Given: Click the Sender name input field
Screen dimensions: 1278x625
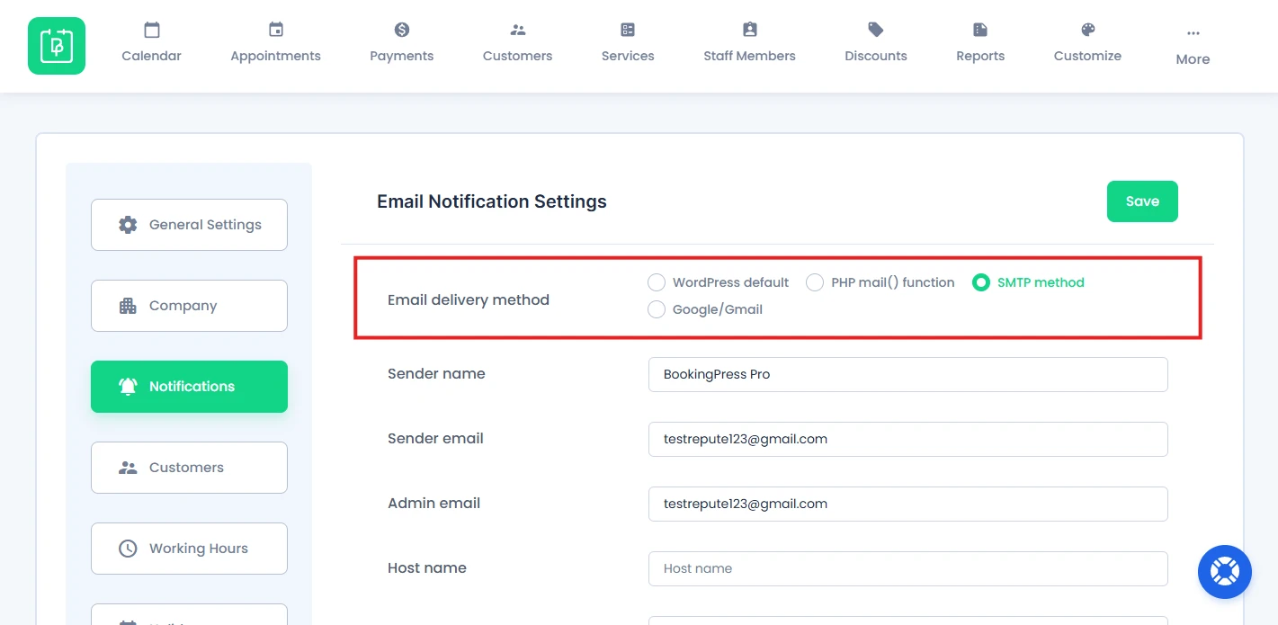Looking at the screenshot, I should 908,374.
